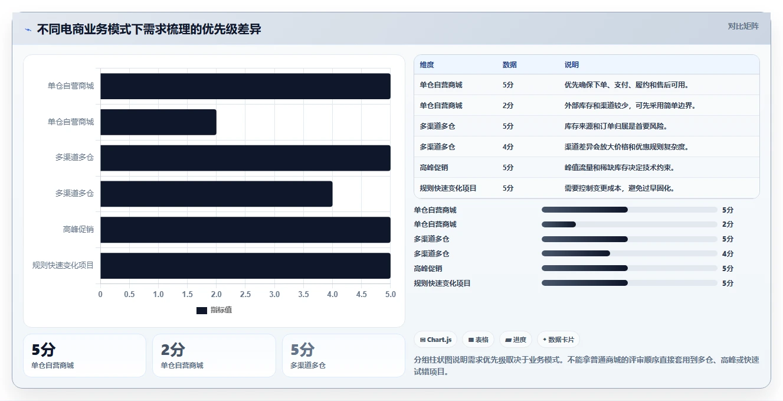Click the 进度 badge
The image size is (783, 401).
coord(516,340)
